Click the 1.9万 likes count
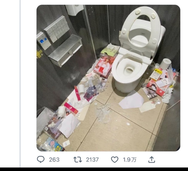The image size is (188, 171). (130, 160)
